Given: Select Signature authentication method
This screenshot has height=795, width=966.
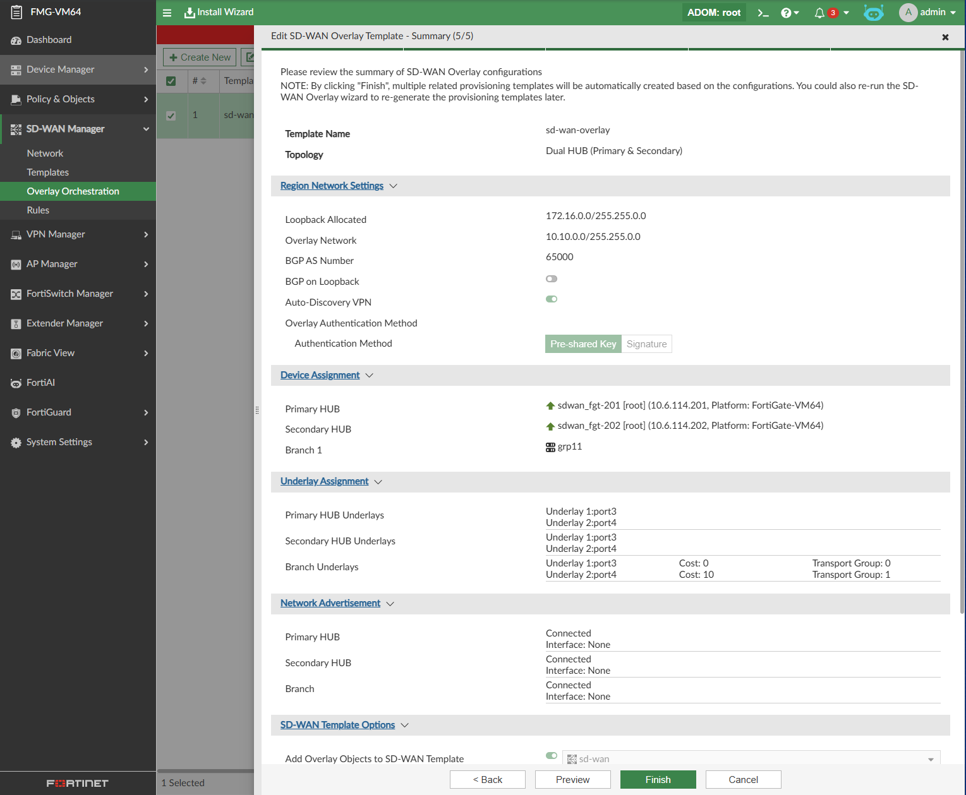Looking at the screenshot, I should [x=646, y=344].
